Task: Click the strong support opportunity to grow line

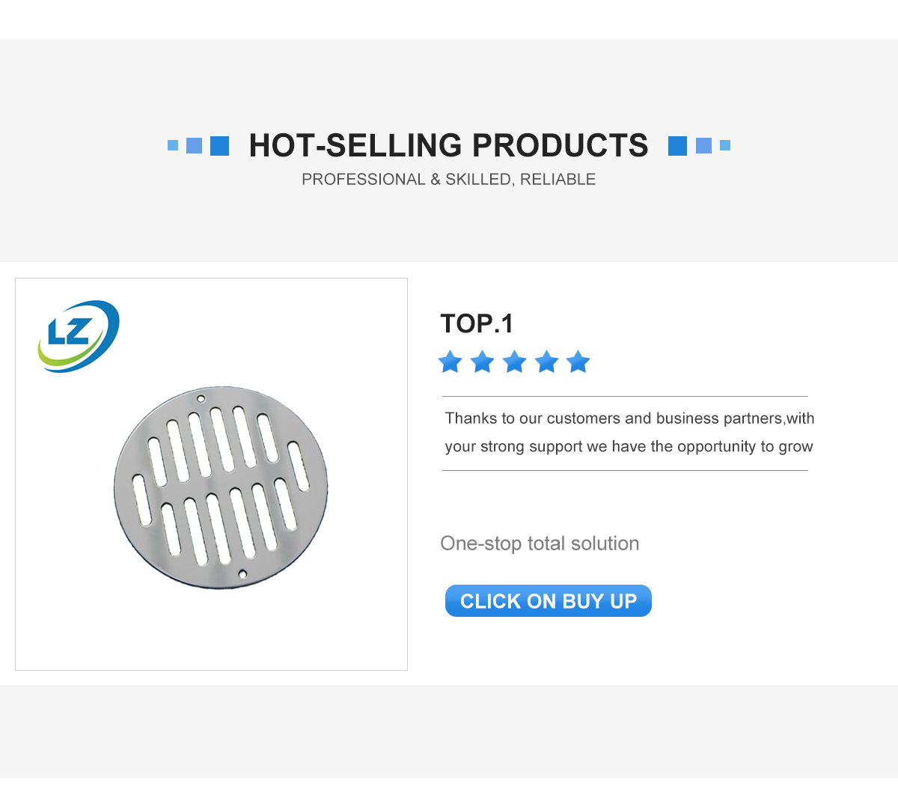Action: pos(629,447)
